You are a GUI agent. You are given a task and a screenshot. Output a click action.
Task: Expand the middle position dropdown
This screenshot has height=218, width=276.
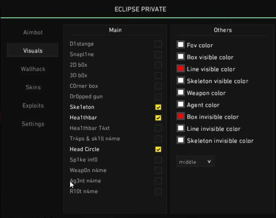click(x=195, y=162)
